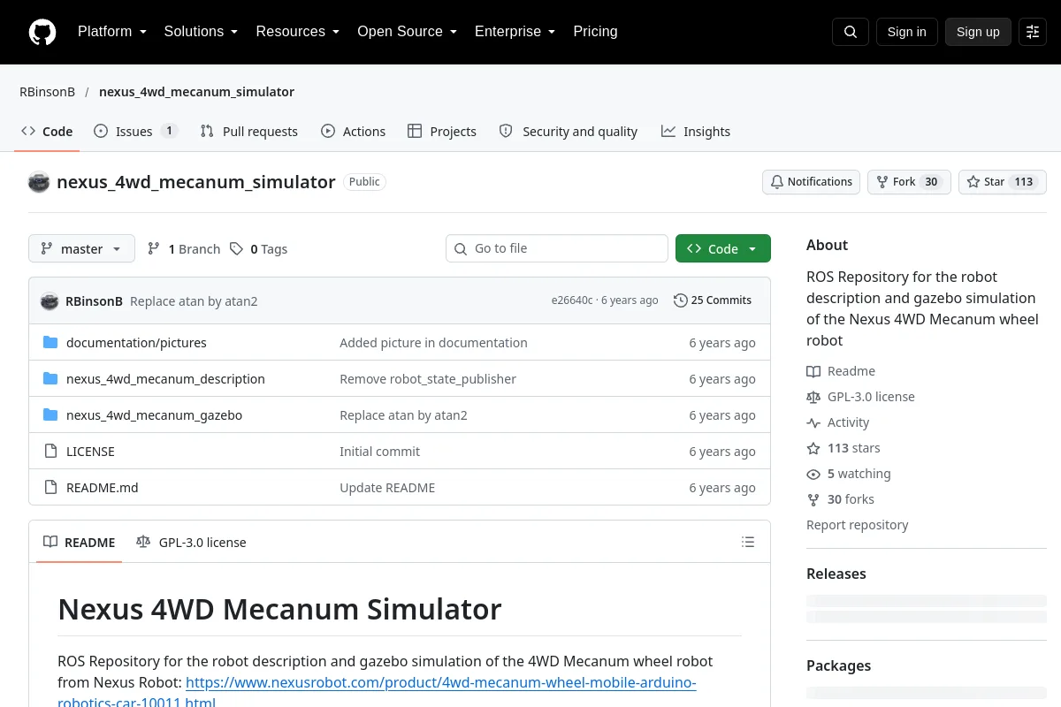Switch to the Code tab

coord(47,132)
